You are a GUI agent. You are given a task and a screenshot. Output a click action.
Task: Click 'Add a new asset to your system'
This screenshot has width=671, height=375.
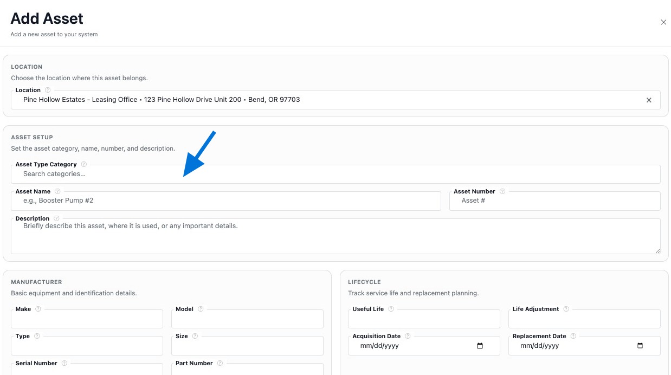pos(54,34)
